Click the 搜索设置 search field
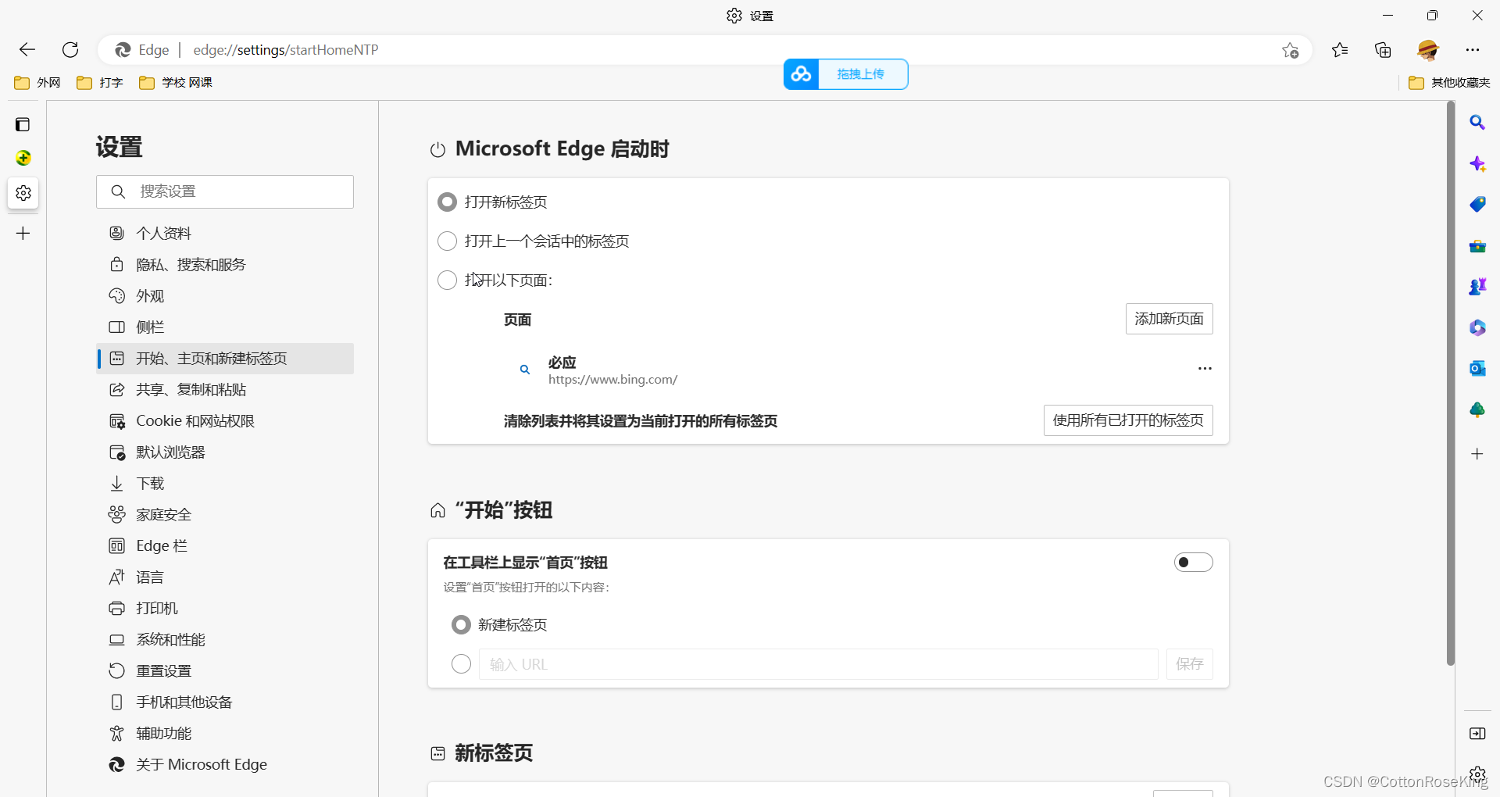This screenshot has height=797, width=1500. 225,191
